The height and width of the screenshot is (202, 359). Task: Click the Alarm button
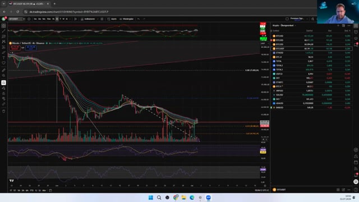pyautogui.click(x=112, y=19)
